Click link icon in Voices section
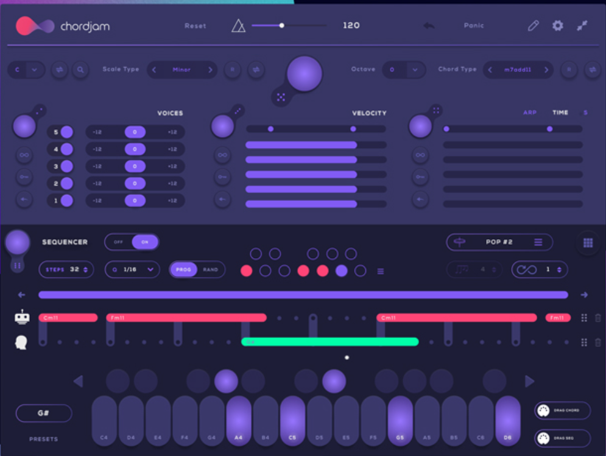The image size is (606, 456). click(x=24, y=155)
